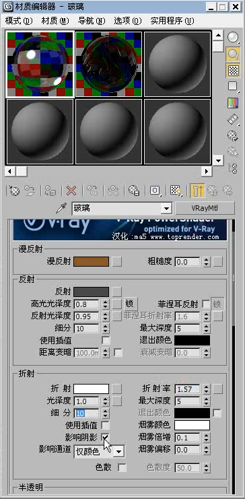245x499 pixels.
Task: Click the white 折射 color swatch
Action: click(92, 389)
